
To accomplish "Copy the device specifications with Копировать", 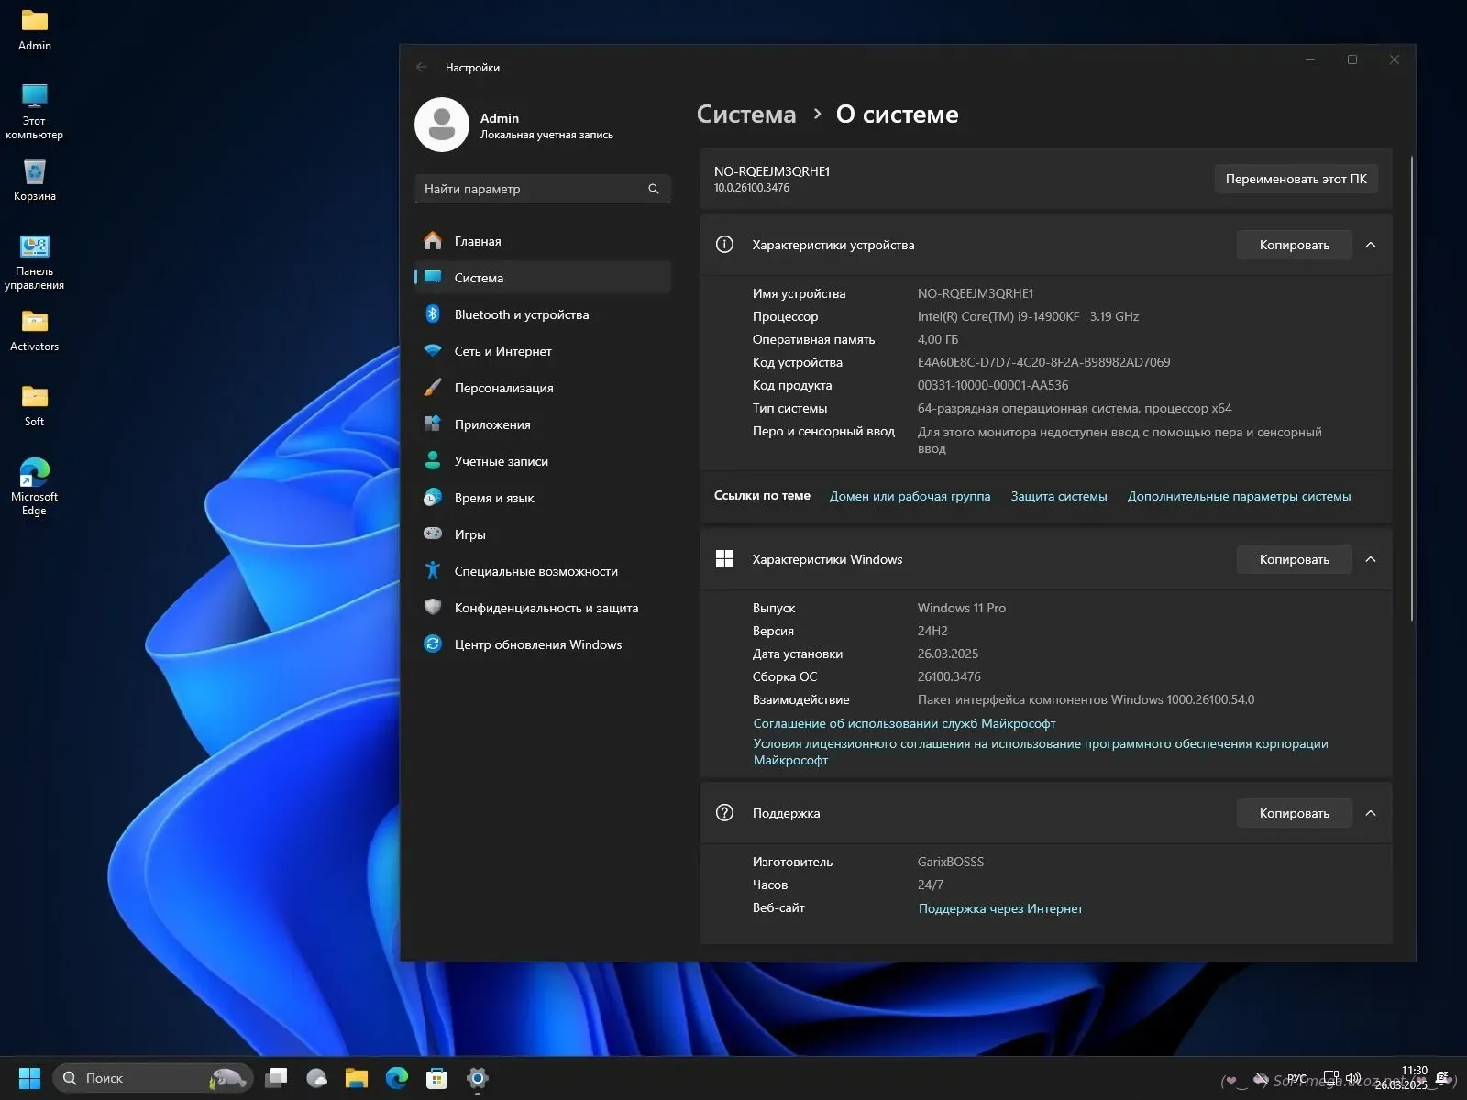I will click(x=1294, y=245).
